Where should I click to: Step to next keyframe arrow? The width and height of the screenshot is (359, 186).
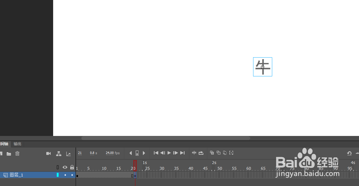point(144,153)
